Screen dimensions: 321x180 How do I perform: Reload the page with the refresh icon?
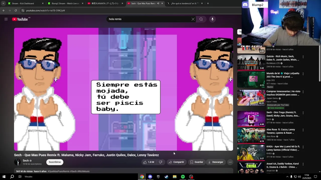[x=16, y=10]
